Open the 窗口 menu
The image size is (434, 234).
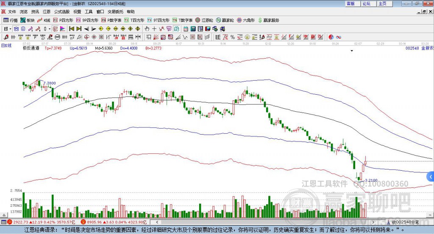(x=100, y=11)
